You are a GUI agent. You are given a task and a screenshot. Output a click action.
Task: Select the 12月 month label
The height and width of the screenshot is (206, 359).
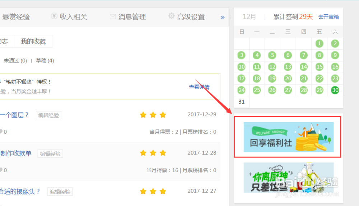250,17
